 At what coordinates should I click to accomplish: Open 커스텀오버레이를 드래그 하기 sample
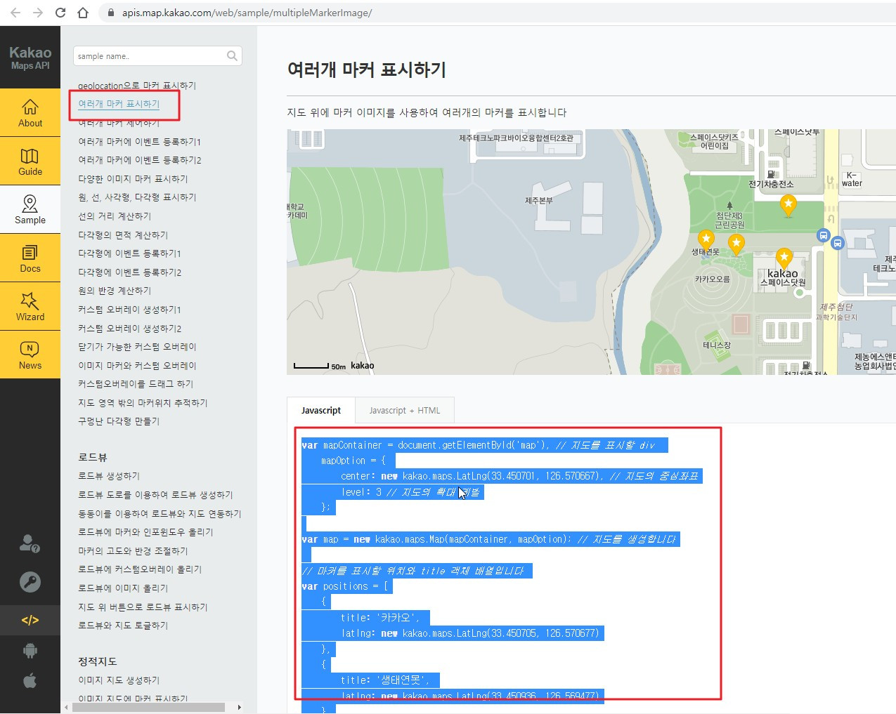coord(136,384)
